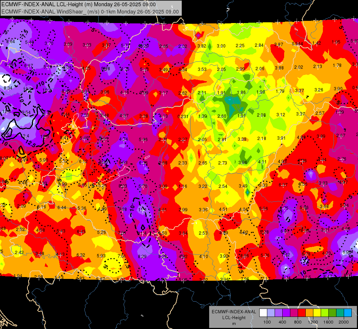Click the 1.90 wind shear value

260,92
